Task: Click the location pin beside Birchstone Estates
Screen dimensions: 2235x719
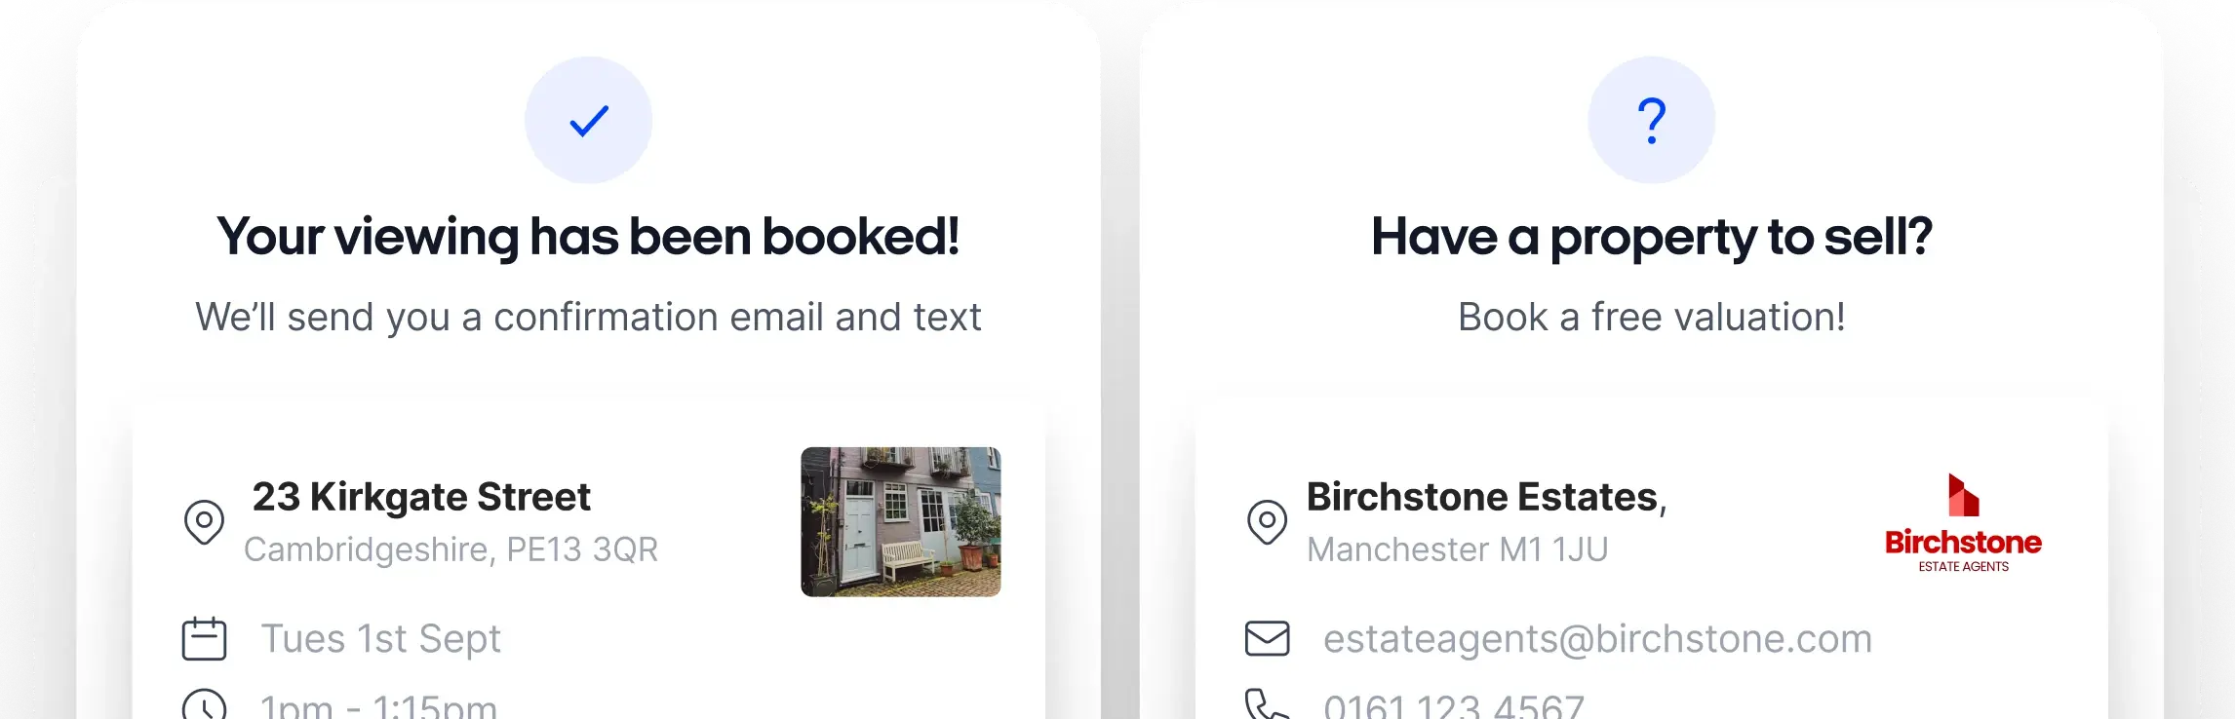Action: (x=1267, y=522)
